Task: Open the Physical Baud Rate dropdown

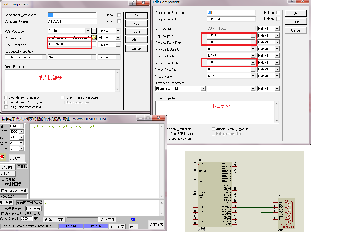Action: (253, 42)
